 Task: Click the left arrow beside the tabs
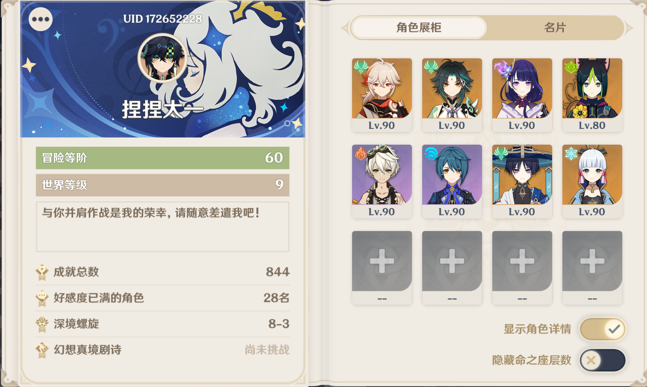[x=346, y=28]
